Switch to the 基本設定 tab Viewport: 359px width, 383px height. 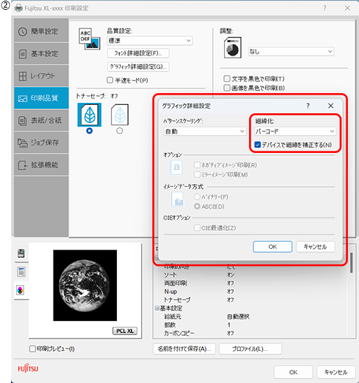point(41,54)
